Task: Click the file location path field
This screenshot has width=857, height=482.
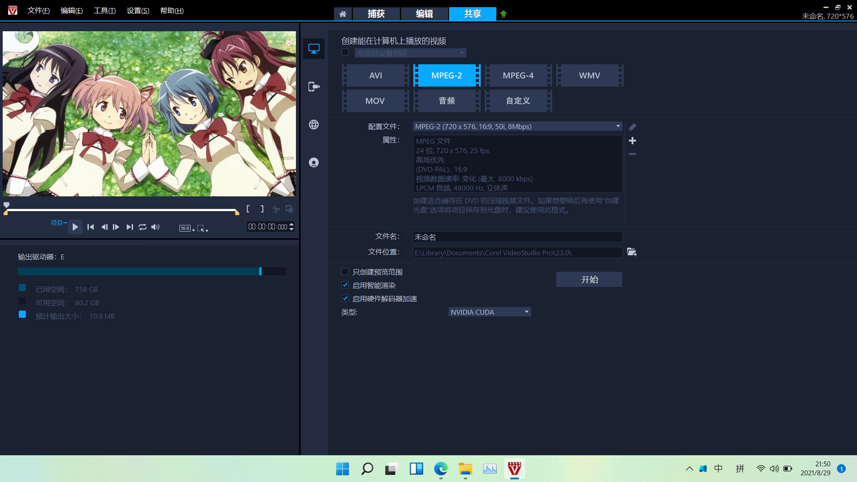Action: pos(517,253)
